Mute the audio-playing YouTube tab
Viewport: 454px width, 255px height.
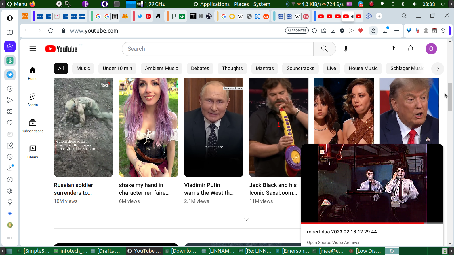pyautogui.click(x=353, y=16)
